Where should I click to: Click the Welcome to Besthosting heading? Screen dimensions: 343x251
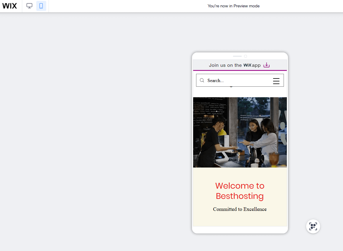point(240,191)
